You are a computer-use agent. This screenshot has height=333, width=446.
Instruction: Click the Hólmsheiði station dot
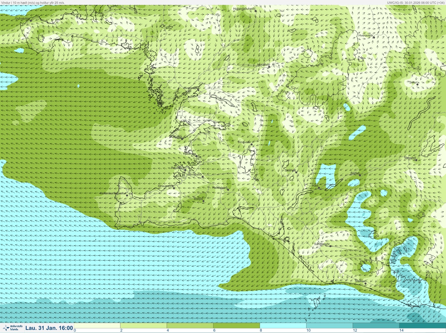(202, 177)
